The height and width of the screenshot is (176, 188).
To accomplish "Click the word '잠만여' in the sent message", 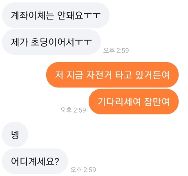I will coord(157,102).
